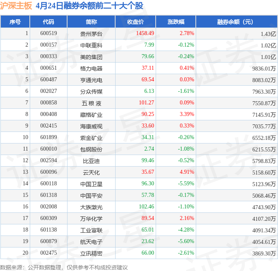This screenshot has width=278, height=271.
Task: Click the balance value 3869.30万
Action: click(x=264, y=253)
